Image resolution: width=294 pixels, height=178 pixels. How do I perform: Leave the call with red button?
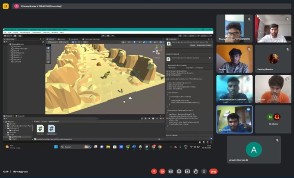[213, 171]
